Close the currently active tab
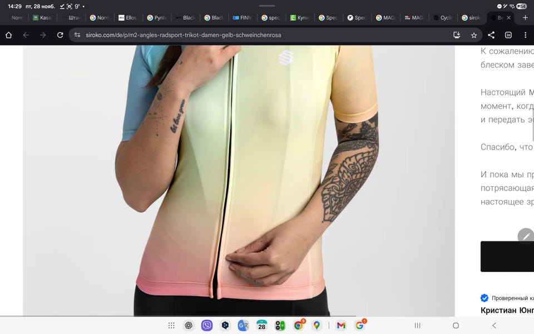Screen dimensions: 534x334 (508, 18)
